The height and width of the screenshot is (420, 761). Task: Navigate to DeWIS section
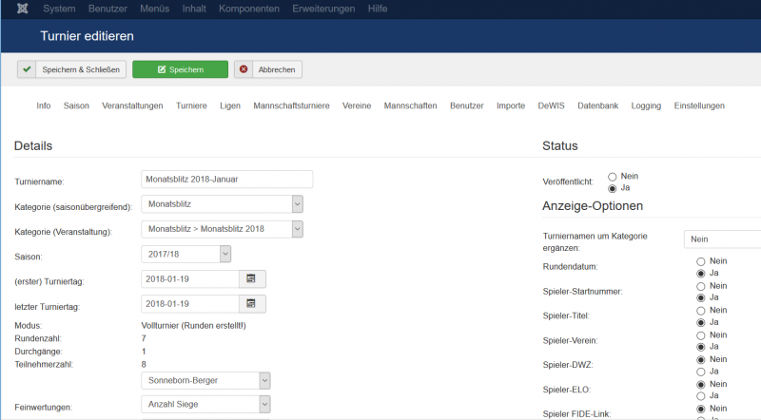(x=551, y=105)
